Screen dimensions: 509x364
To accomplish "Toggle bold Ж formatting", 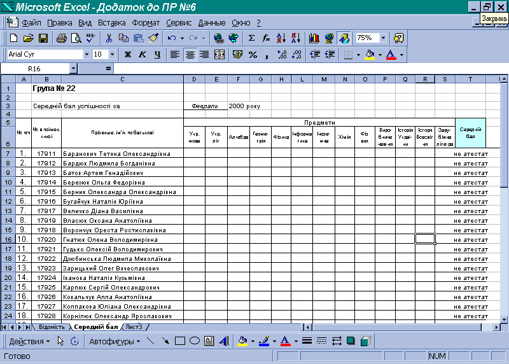I will (128, 55).
